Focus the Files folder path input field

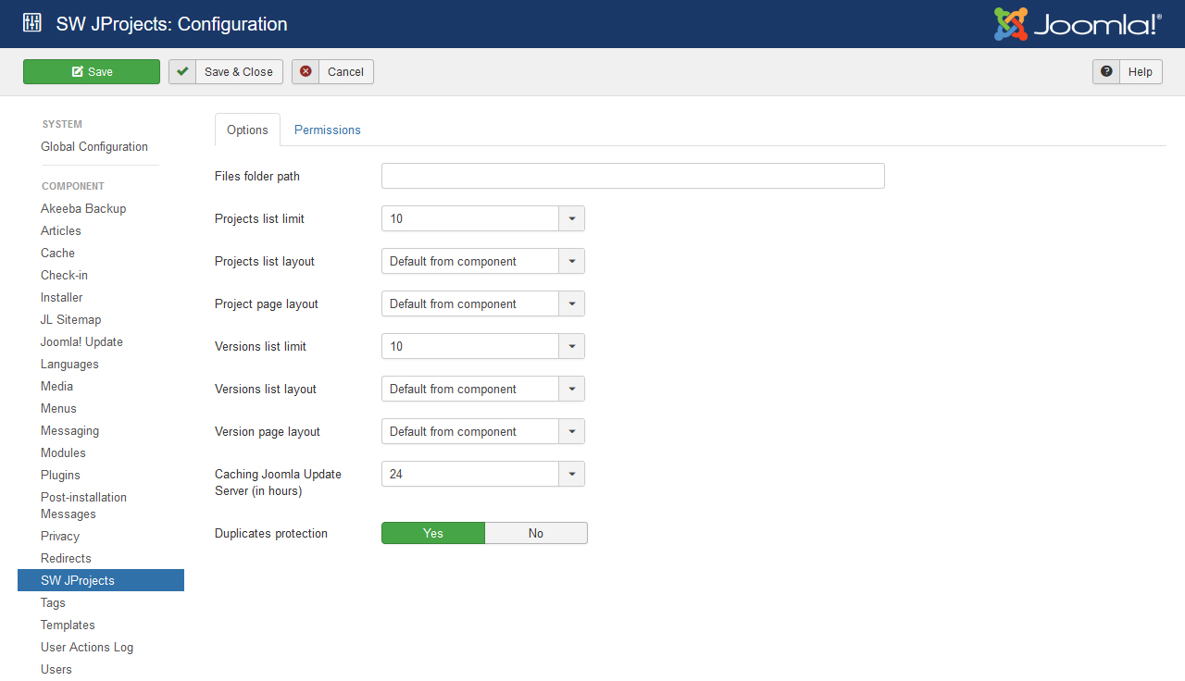coord(633,176)
